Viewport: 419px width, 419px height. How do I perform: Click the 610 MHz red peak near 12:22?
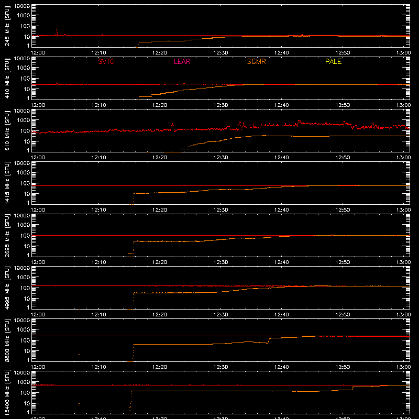tap(173, 127)
